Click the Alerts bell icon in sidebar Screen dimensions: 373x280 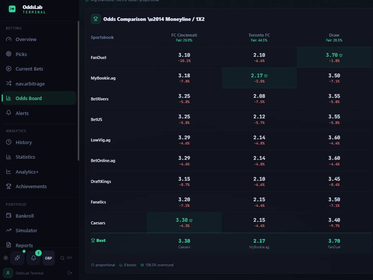click(9, 113)
